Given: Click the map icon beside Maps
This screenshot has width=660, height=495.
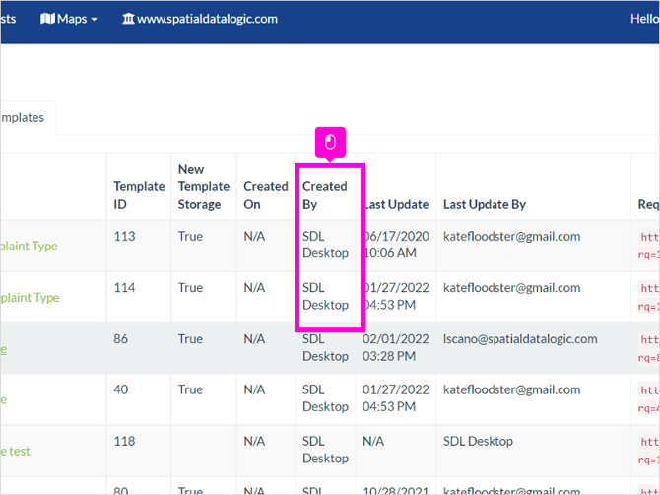Looking at the screenshot, I should coord(47,19).
